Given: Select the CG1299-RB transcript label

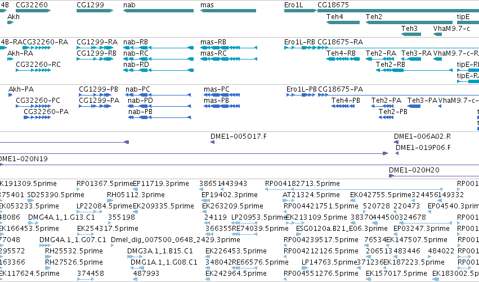Looking at the screenshot, I should tap(97, 53).
